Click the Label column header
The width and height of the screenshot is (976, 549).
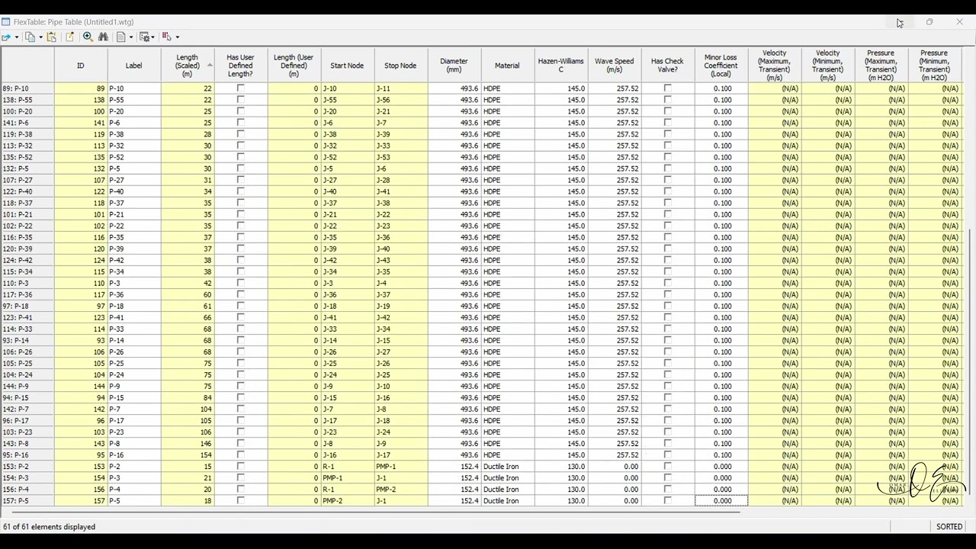(x=134, y=66)
